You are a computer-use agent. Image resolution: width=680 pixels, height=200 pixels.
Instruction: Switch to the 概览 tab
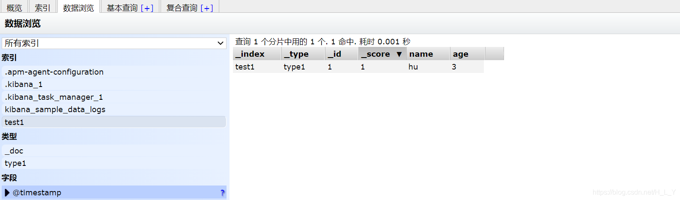pos(14,8)
